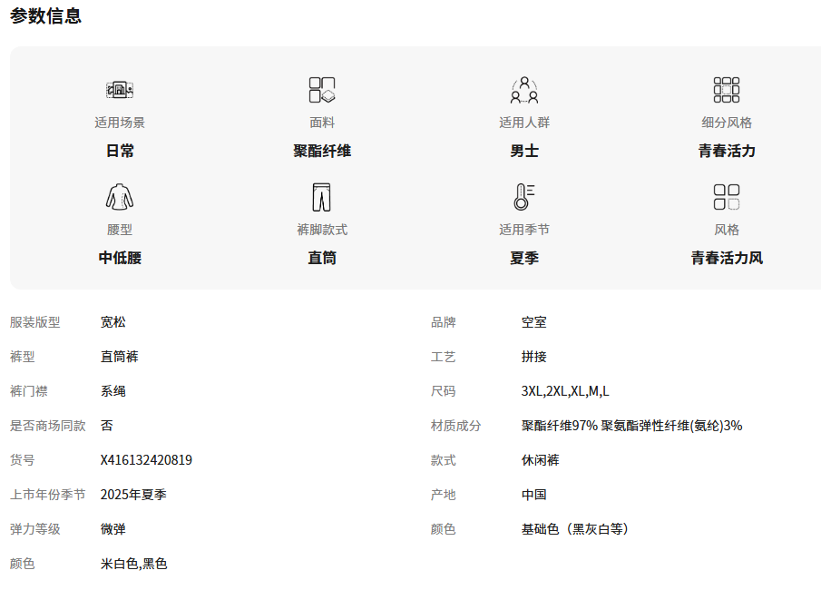Select the 聚酯纤维 fabric value
The width and height of the screenshot is (821, 590).
click(x=322, y=151)
